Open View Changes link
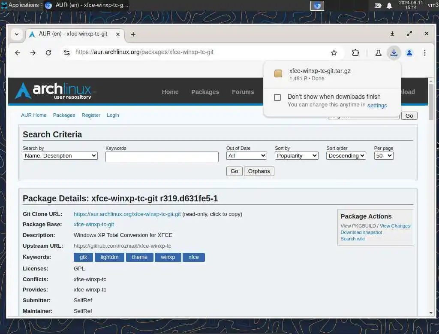The width and height of the screenshot is (439, 334). coord(395,226)
